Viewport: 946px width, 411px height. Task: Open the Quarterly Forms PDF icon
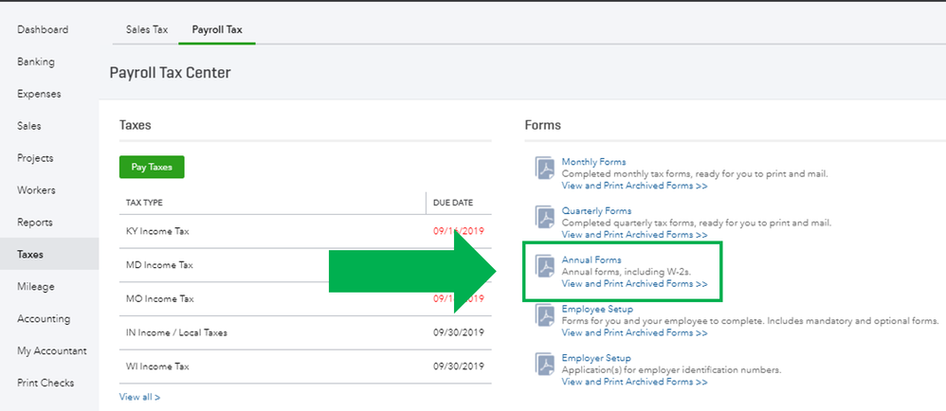pos(545,217)
